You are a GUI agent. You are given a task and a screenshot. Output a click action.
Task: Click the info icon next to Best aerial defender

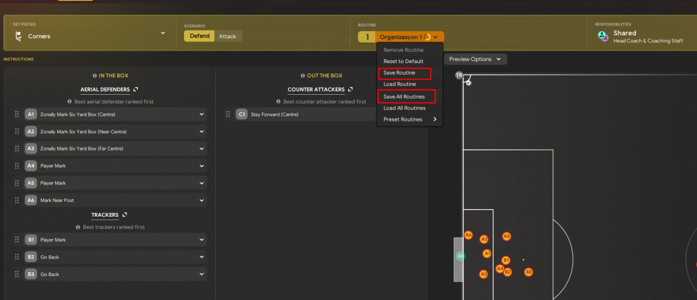70,102
